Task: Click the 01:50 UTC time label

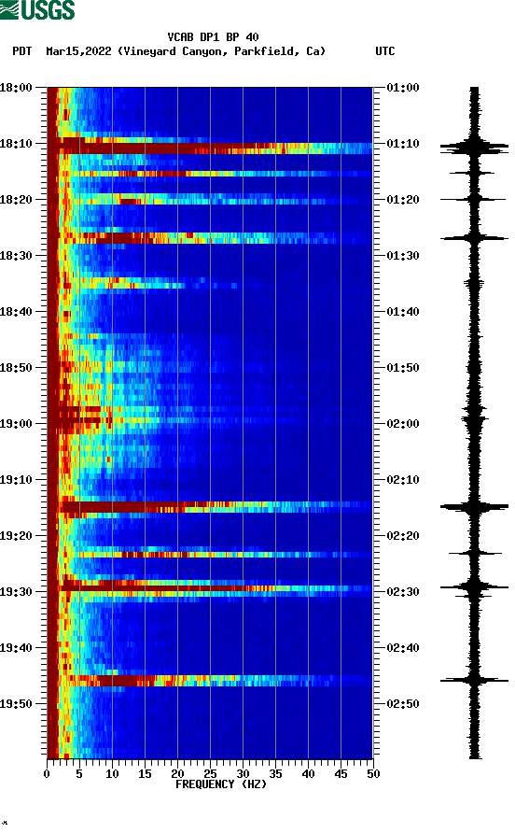Action: [x=403, y=368]
